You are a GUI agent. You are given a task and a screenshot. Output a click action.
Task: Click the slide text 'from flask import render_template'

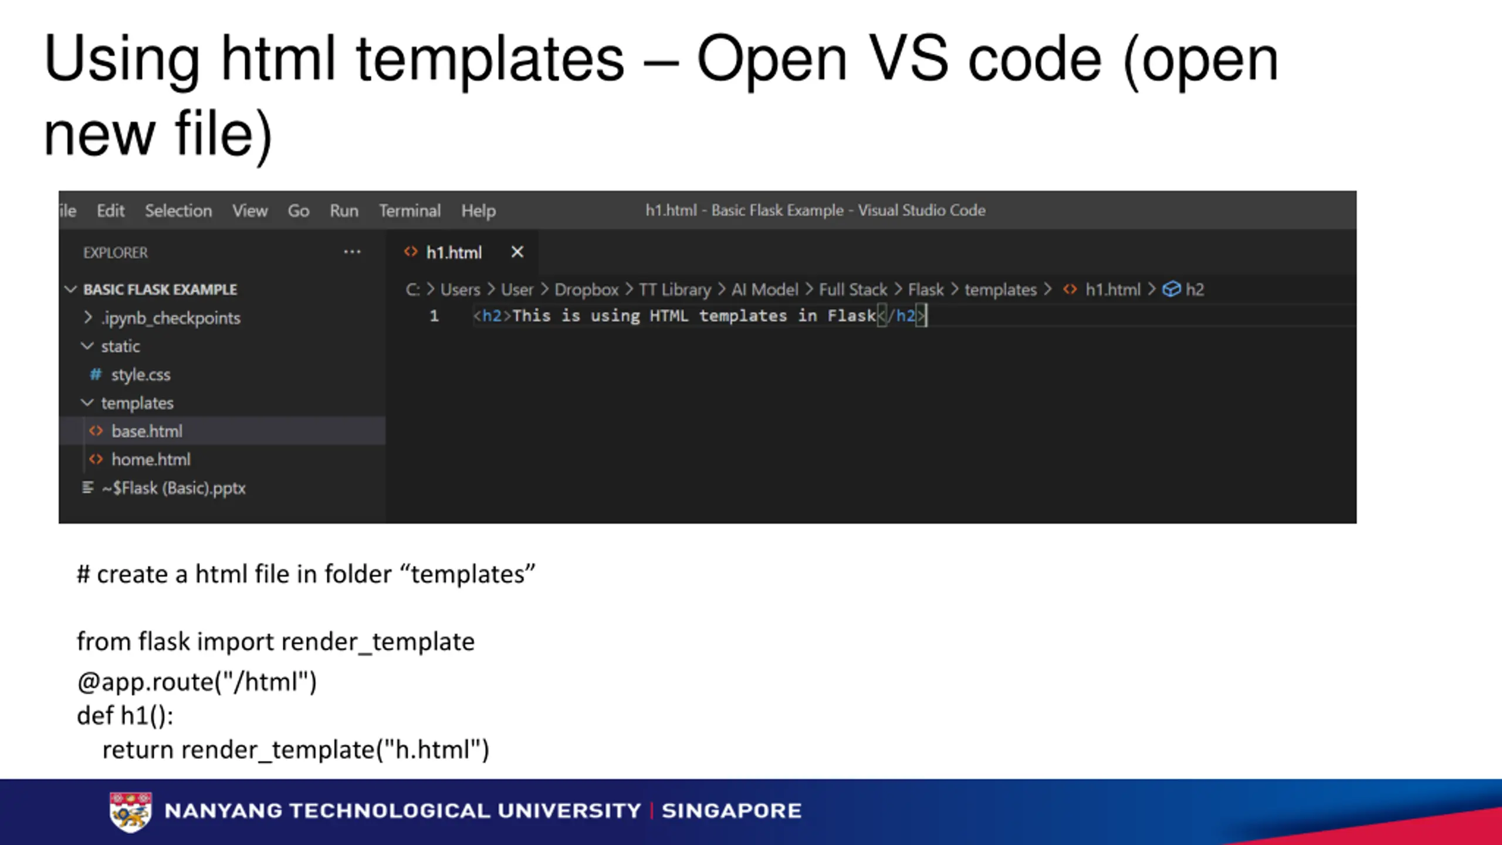(x=276, y=641)
